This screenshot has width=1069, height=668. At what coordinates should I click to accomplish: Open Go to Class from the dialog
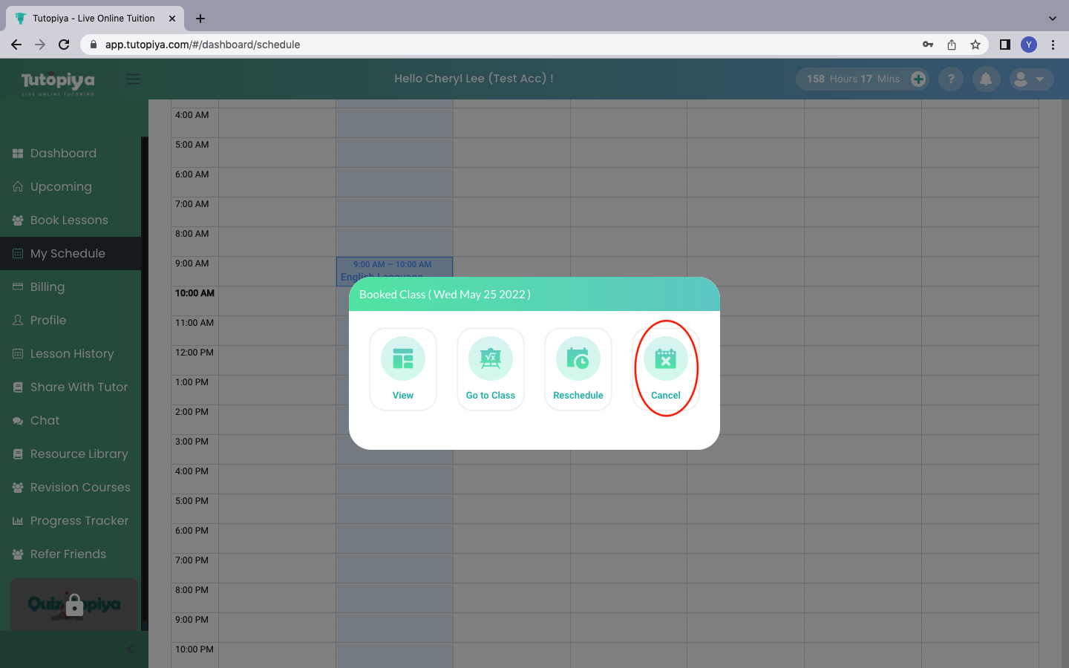(491, 359)
